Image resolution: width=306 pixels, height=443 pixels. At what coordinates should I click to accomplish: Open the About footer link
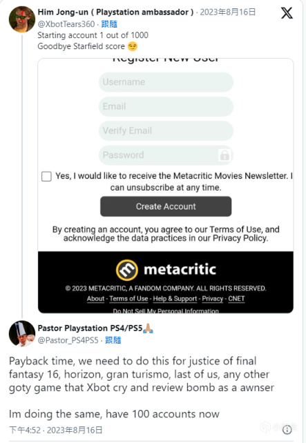(95, 299)
